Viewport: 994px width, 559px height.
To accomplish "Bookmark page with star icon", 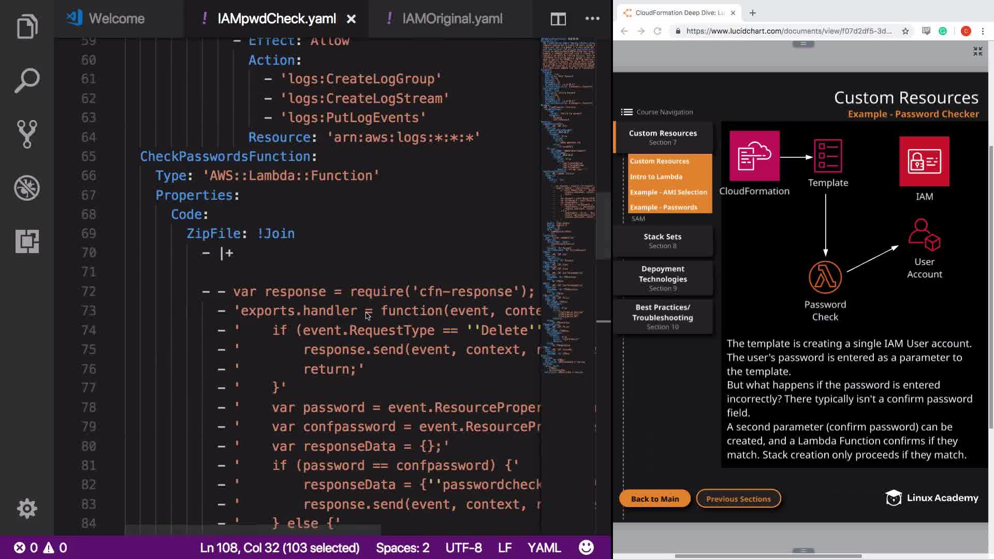I will [x=905, y=31].
